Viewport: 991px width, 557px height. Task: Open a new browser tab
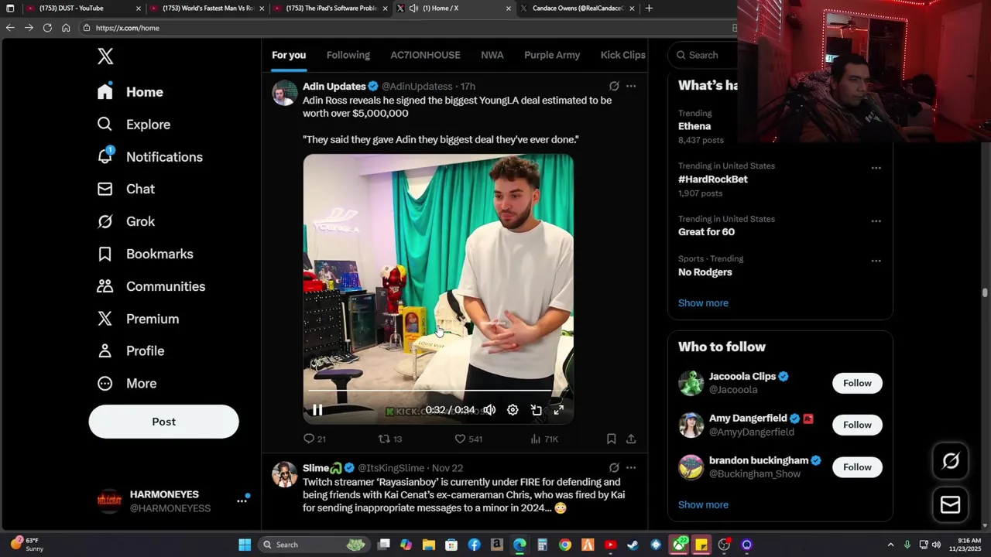(649, 9)
